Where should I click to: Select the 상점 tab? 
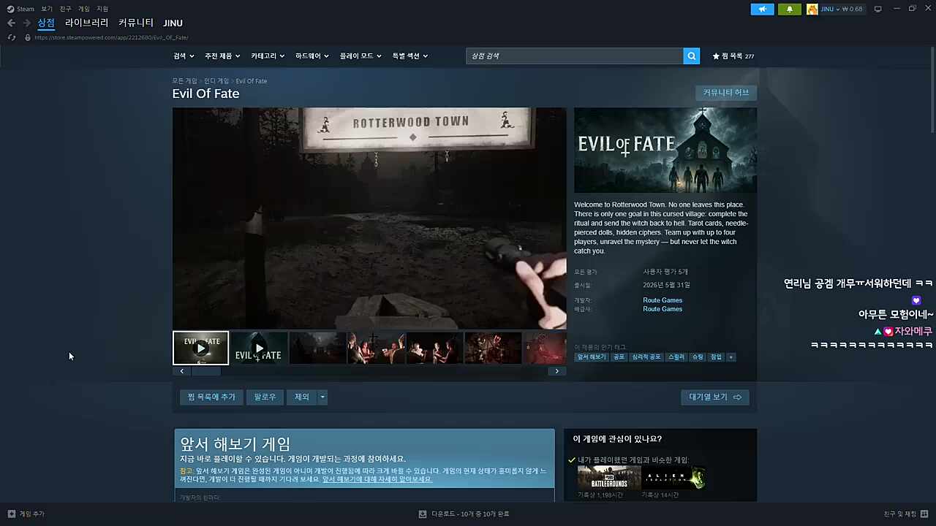click(x=46, y=23)
